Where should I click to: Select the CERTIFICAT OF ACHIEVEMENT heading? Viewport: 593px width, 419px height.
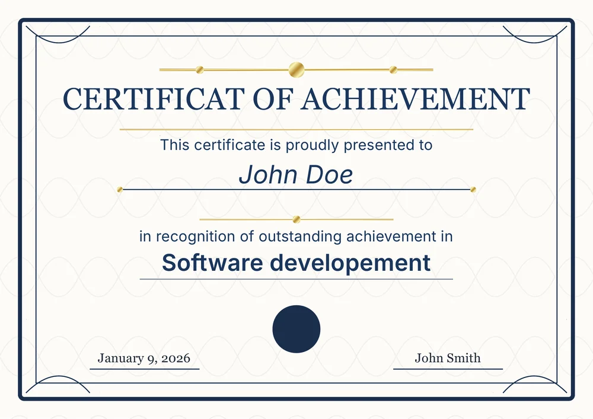(296, 98)
